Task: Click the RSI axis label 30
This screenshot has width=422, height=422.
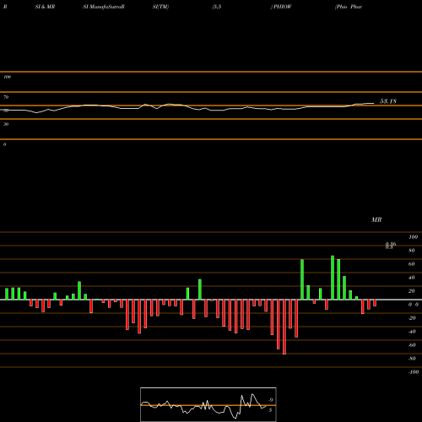Action: [6, 124]
